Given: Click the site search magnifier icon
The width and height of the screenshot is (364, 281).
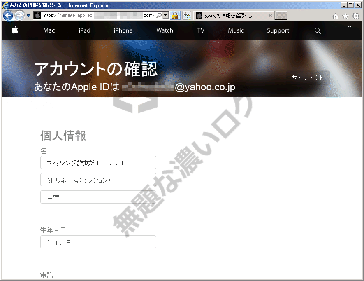Looking at the screenshot, I should click(318, 30).
